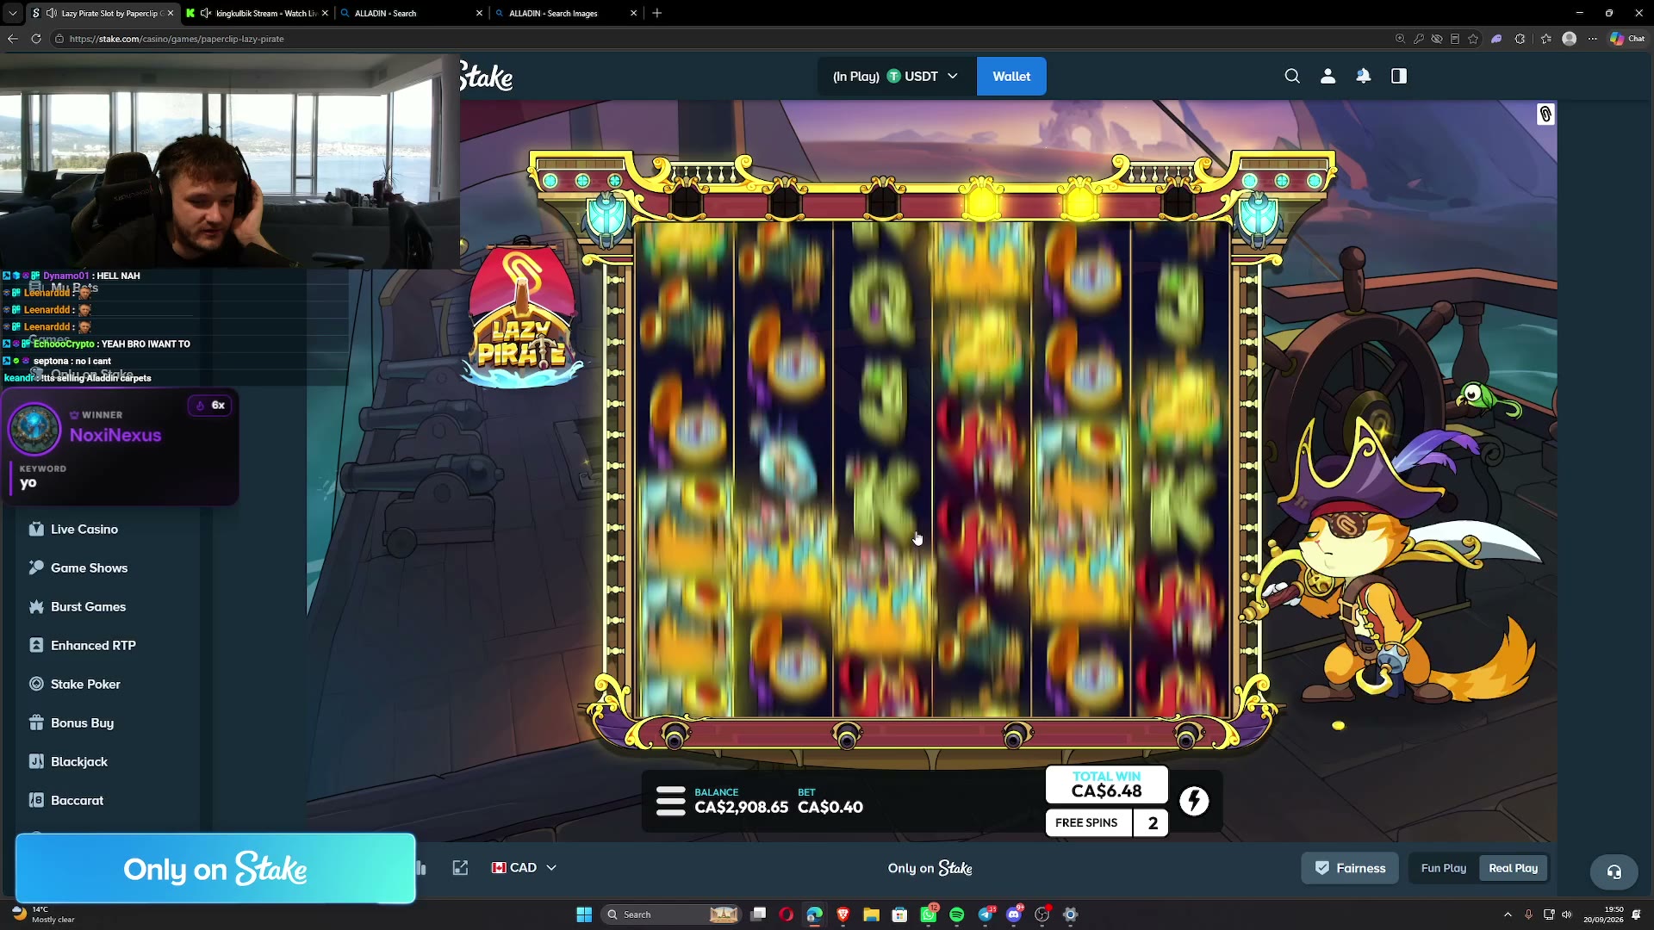The width and height of the screenshot is (1654, 930).
Task: Open the Fairness button
Action: [x=1350, y=868]
